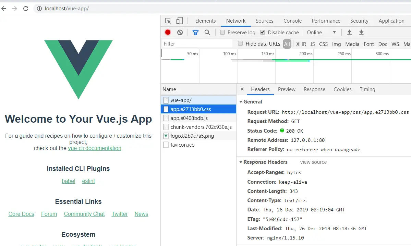Filter requests by XHR
The height and width of the screenshot is (246, 411).
coord(301,44)
